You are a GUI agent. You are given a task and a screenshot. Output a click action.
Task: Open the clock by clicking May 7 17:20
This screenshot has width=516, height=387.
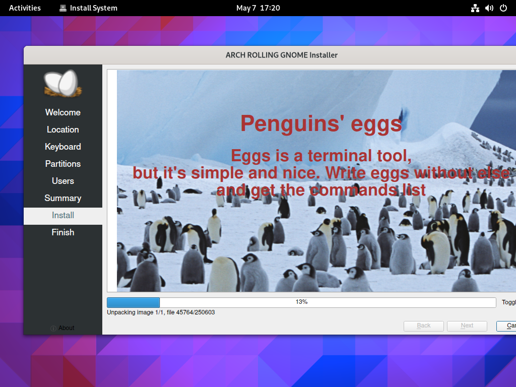point(258,8)
